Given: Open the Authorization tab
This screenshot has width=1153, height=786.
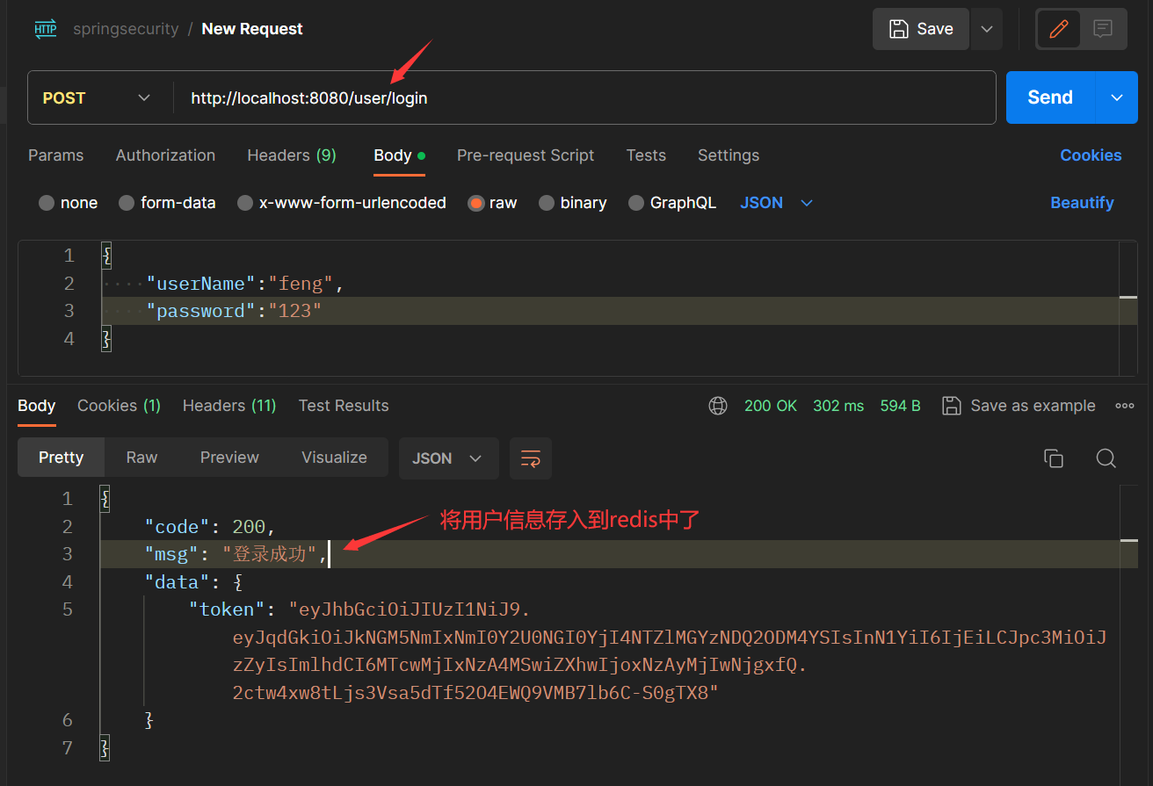Looking at the screenshot, I should pyautogui.click(x=165, y=155).
